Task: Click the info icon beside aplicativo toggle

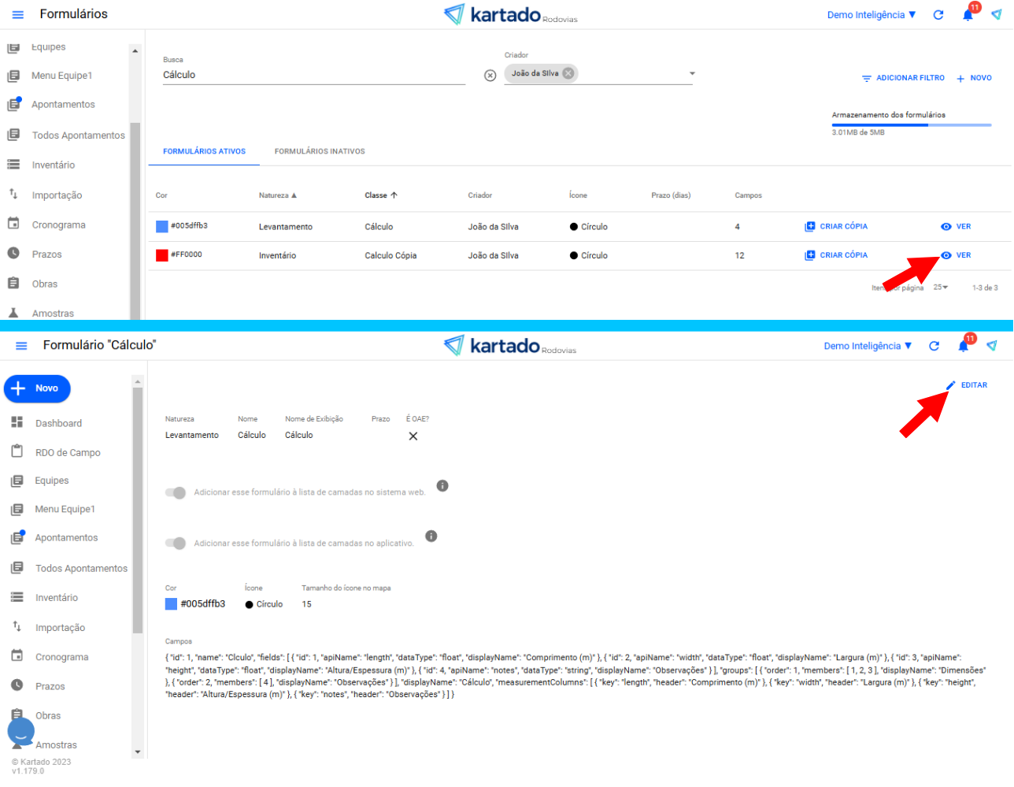Action: coord(431,536)
